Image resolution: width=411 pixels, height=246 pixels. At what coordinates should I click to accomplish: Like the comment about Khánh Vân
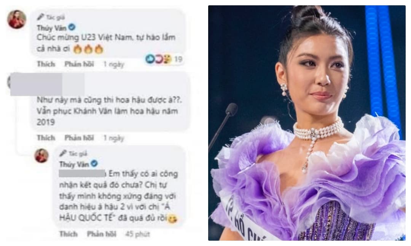tap(46, 138)
